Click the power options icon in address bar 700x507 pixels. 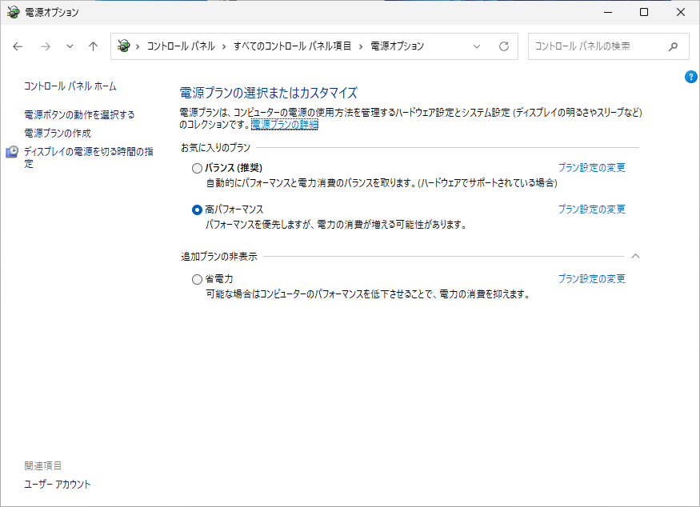[x=123, y=46]
